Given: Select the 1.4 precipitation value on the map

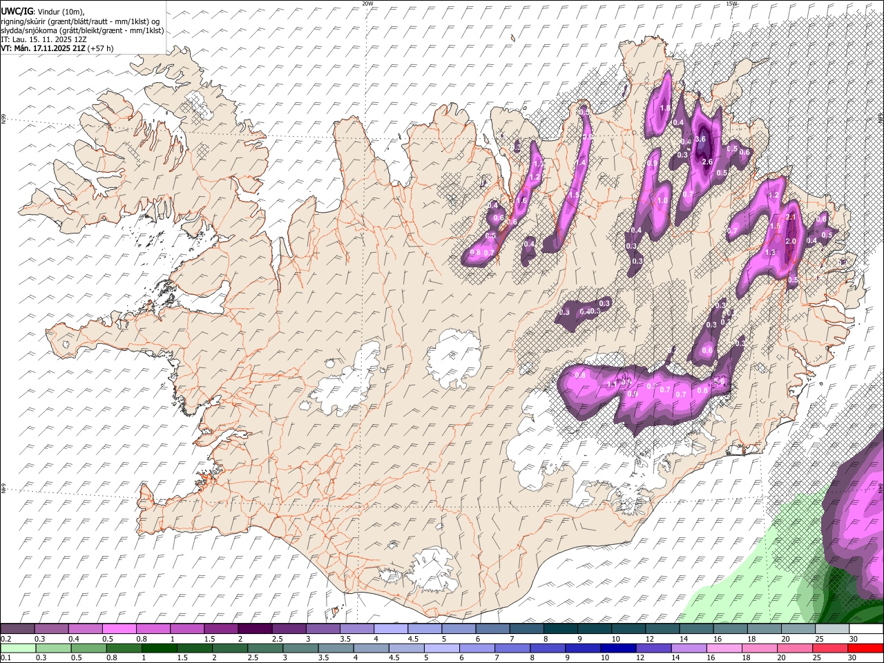Looking at the screenshot, I should (581, 162).
